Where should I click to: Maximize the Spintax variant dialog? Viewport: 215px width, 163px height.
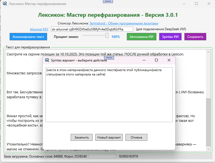click(156, 60)
